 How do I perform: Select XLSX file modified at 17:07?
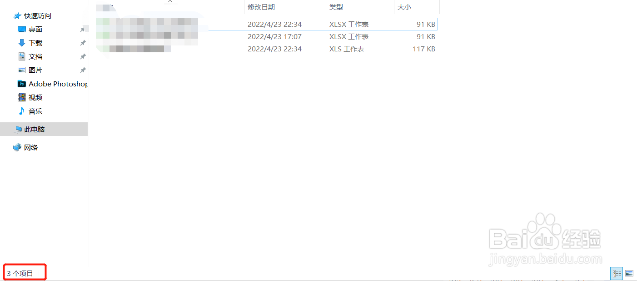coord(267,36)
